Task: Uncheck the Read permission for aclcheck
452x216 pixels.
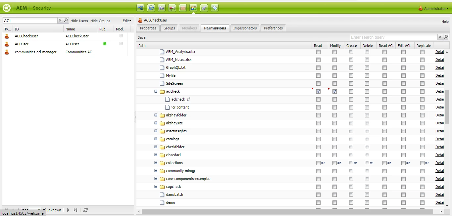Action: point(318,91)
